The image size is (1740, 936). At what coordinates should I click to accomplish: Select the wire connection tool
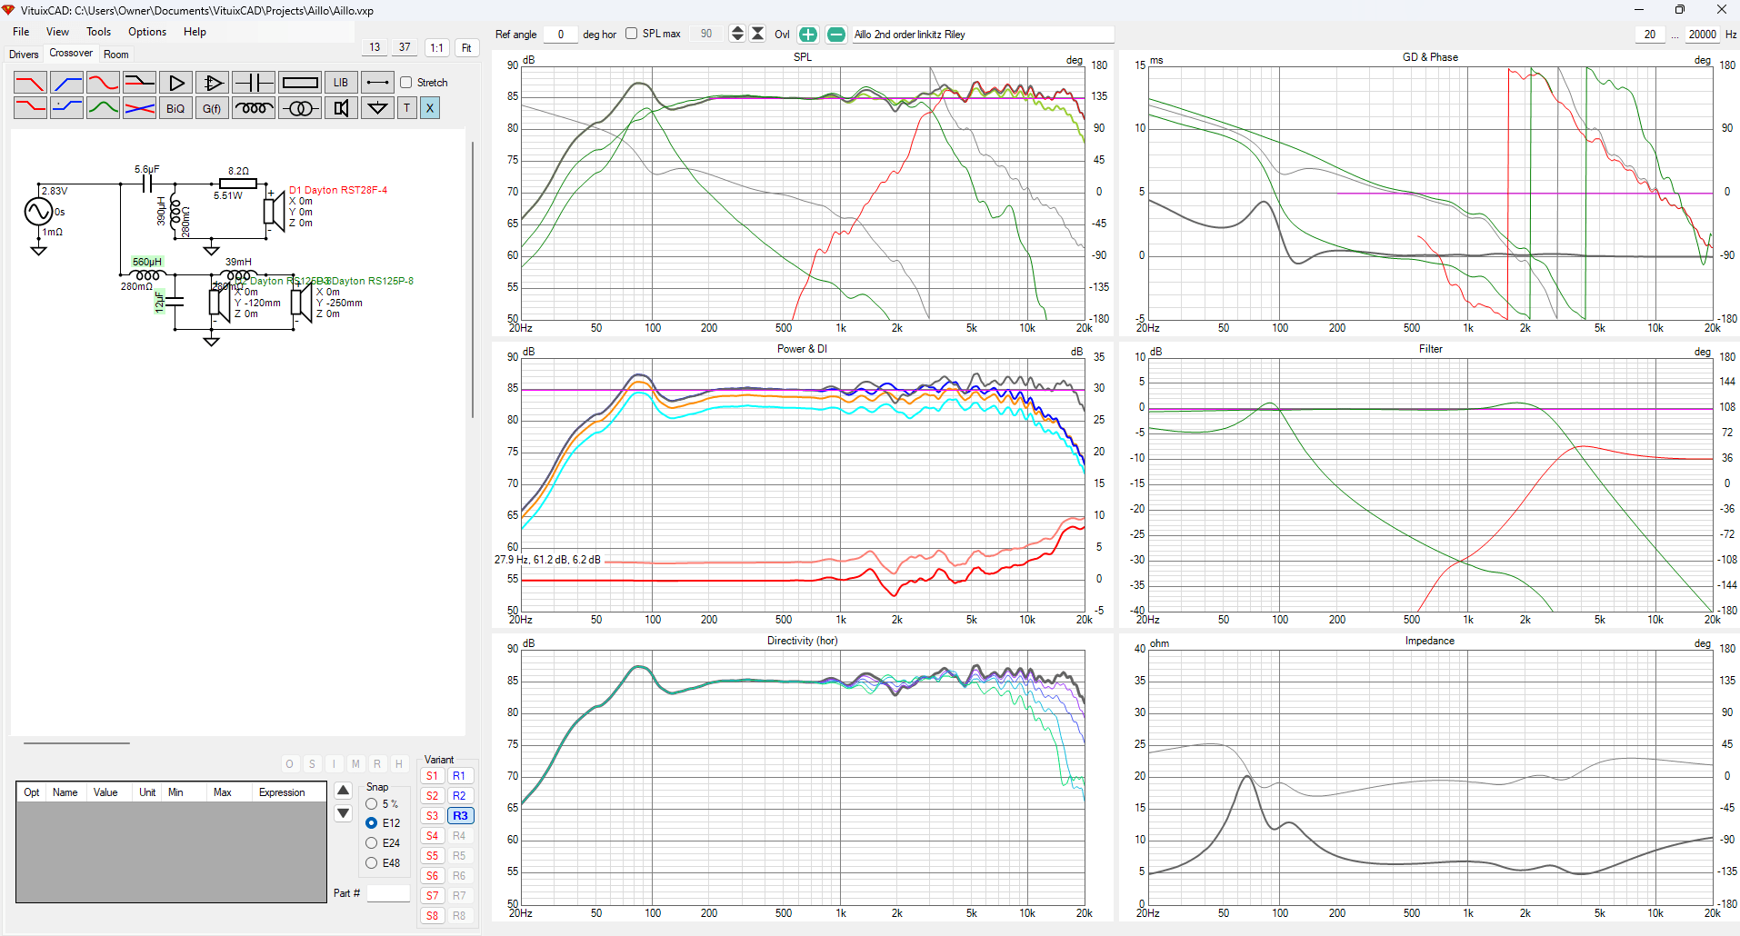(377, 83)
